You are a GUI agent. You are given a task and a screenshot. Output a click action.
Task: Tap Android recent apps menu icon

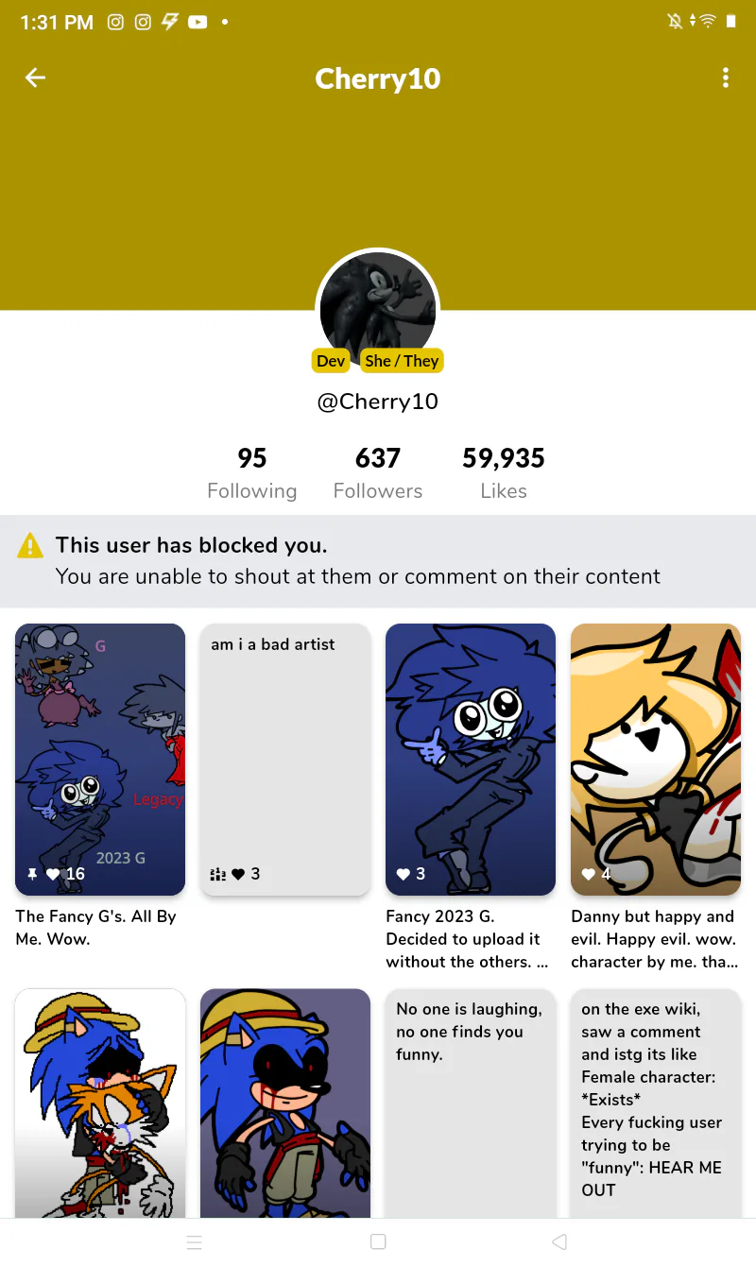pyautogui.click(x=195, y=1242)
